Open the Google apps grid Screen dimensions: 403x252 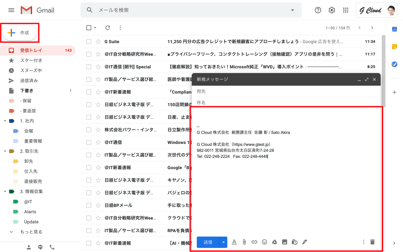point(346,10)
